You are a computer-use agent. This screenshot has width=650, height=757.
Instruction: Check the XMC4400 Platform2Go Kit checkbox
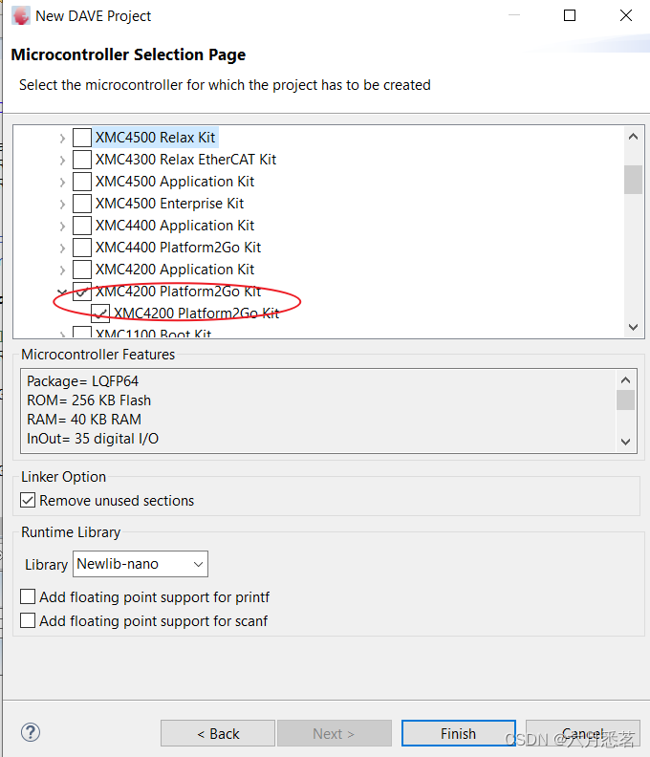pyautogui.click(x=82, y=248)
